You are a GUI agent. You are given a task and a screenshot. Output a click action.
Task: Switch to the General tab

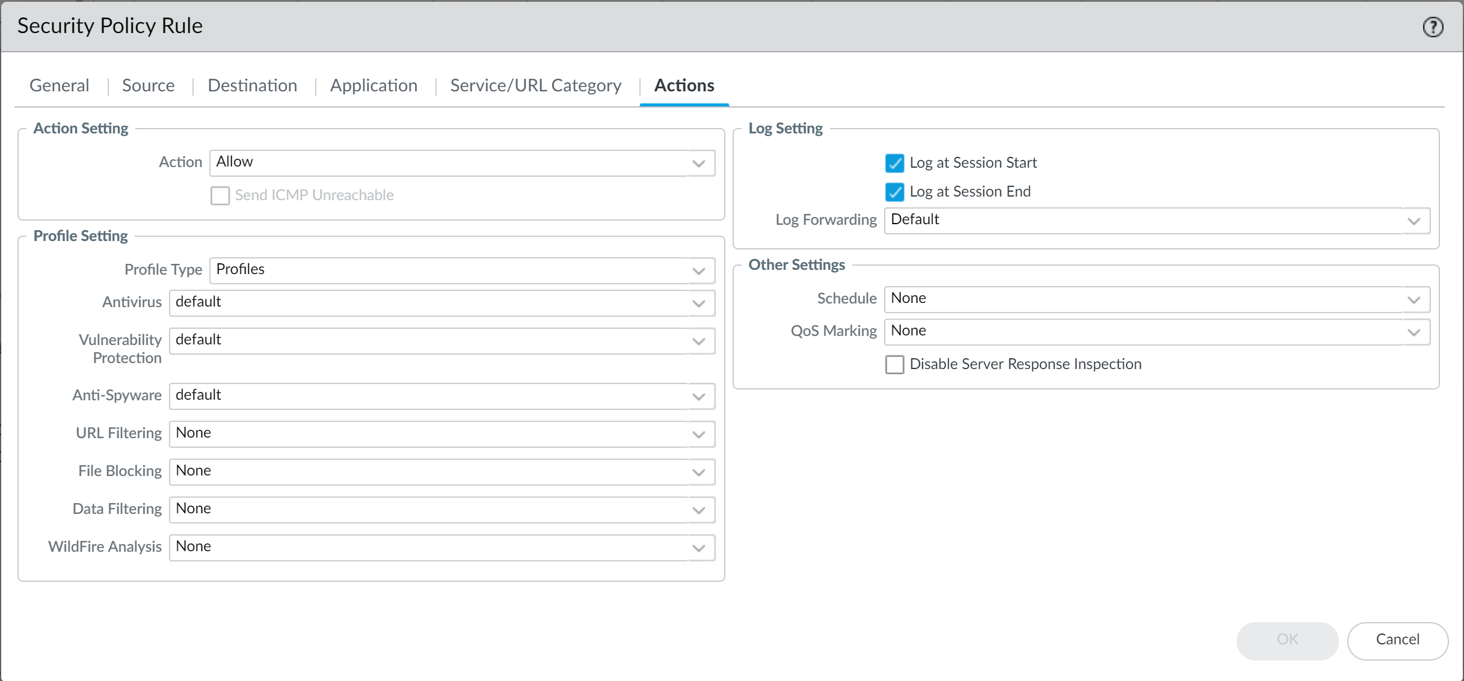click(x=59, y=85)
